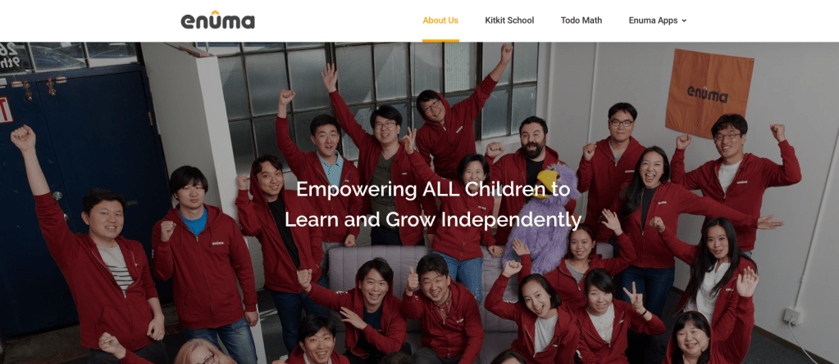Click the Enuma logo in the header
Screen dimensions: 839x364
coord(218,20)
